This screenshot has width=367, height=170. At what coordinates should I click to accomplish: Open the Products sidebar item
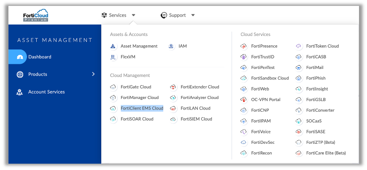[x=38, y=74]
